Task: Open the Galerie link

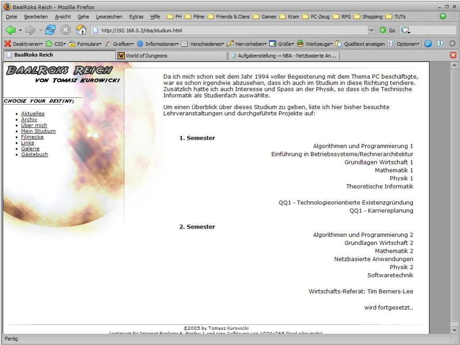Action: [x=30, y=149]
